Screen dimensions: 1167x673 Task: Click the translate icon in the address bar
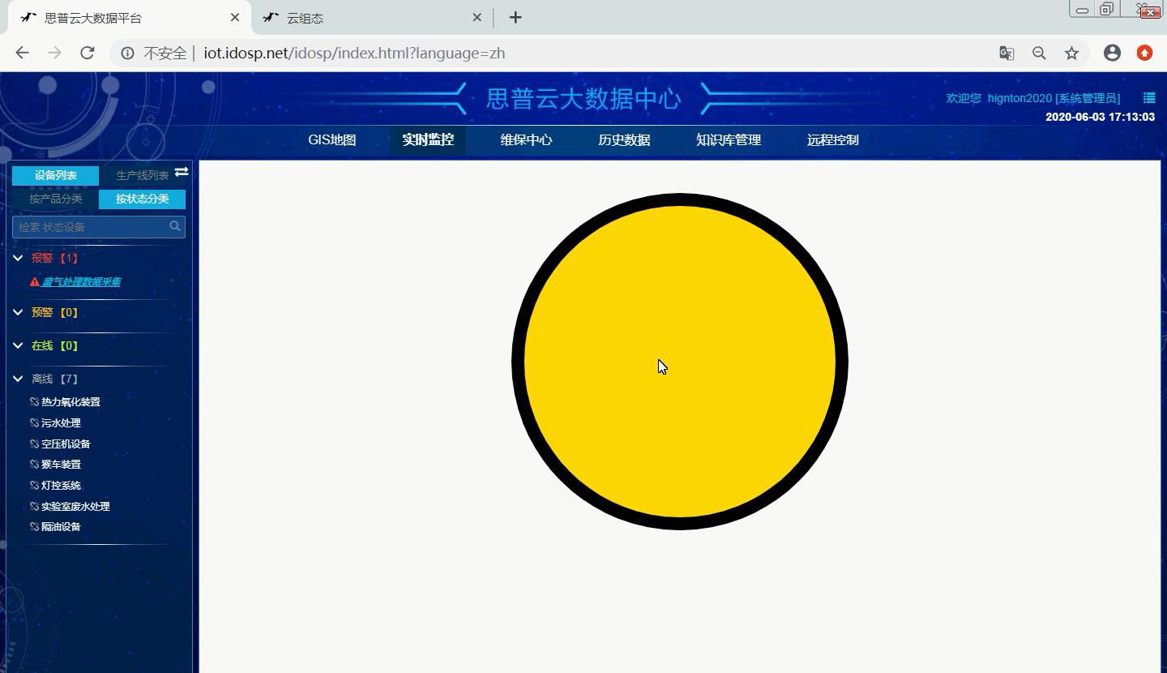(1006, 53)
